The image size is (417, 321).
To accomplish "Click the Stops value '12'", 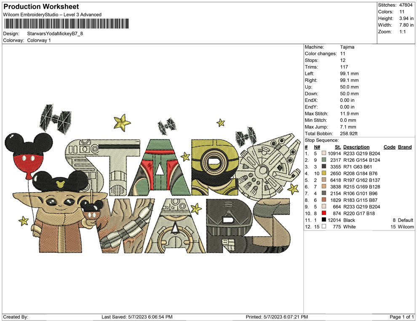I will tap(343, 60).
